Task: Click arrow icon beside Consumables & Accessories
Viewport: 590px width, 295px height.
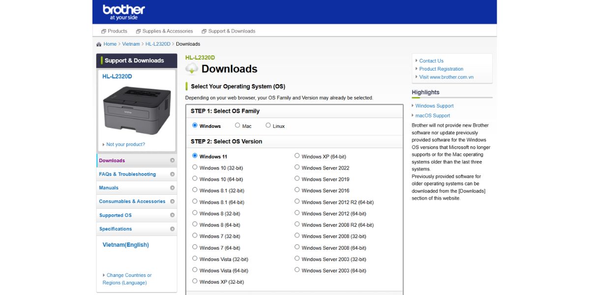Action: pos(172,202)
